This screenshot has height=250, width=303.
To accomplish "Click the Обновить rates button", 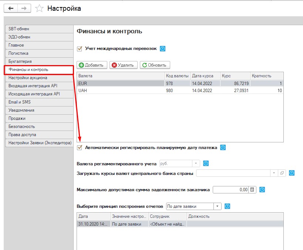I will (155, 65).
